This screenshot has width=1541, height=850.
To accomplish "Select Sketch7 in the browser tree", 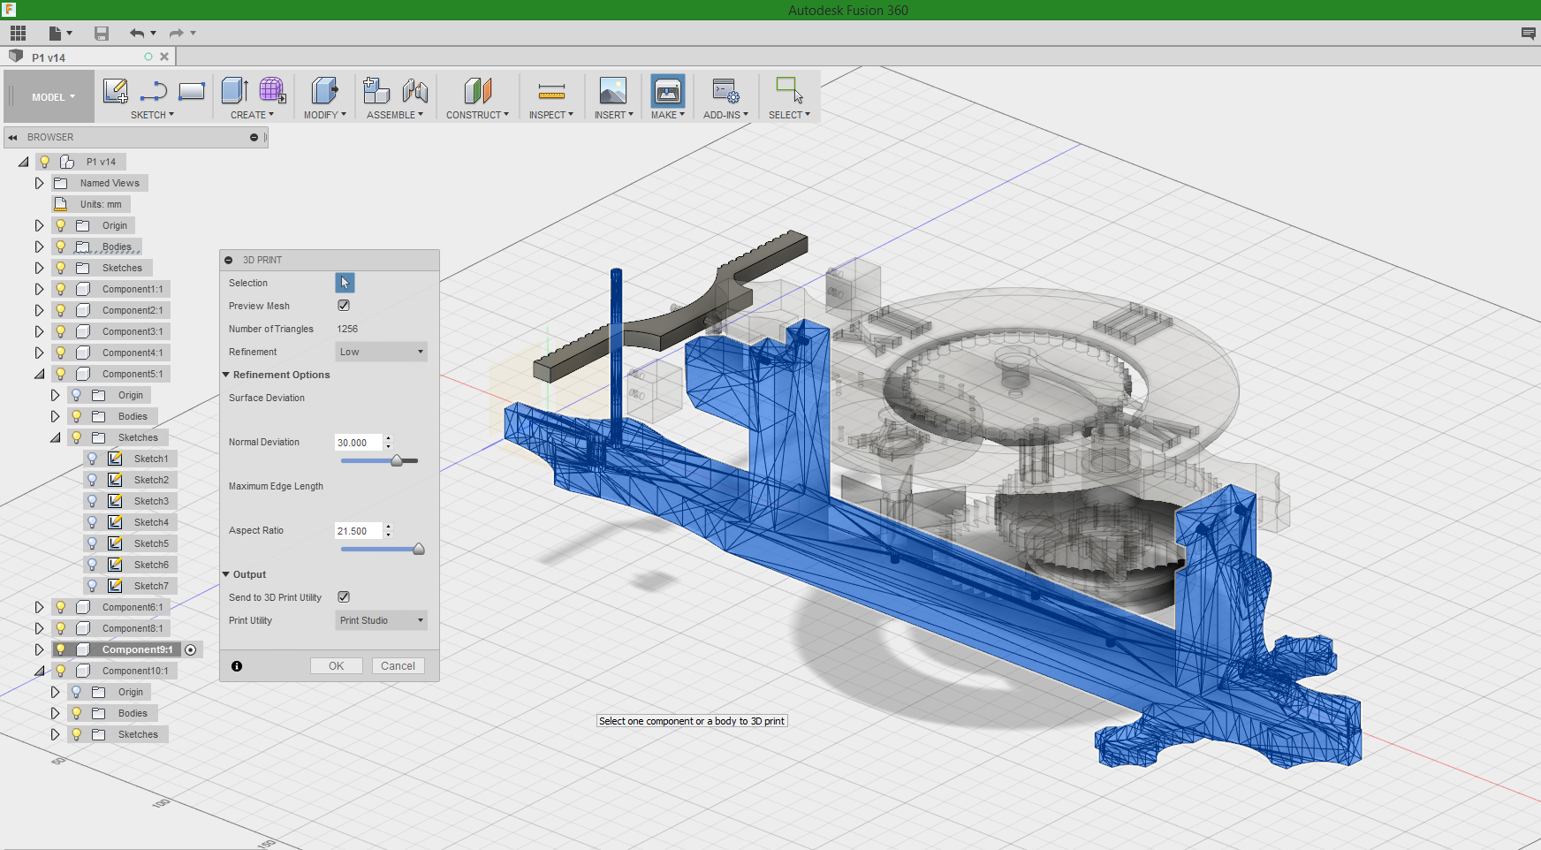I will coord(151,586).
